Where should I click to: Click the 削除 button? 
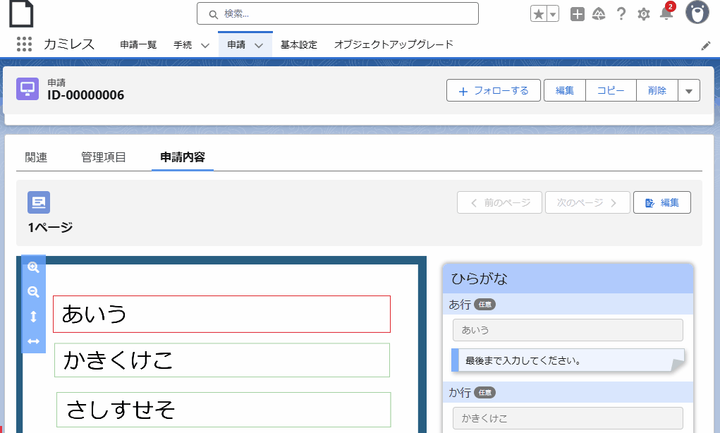click(657, 90)
